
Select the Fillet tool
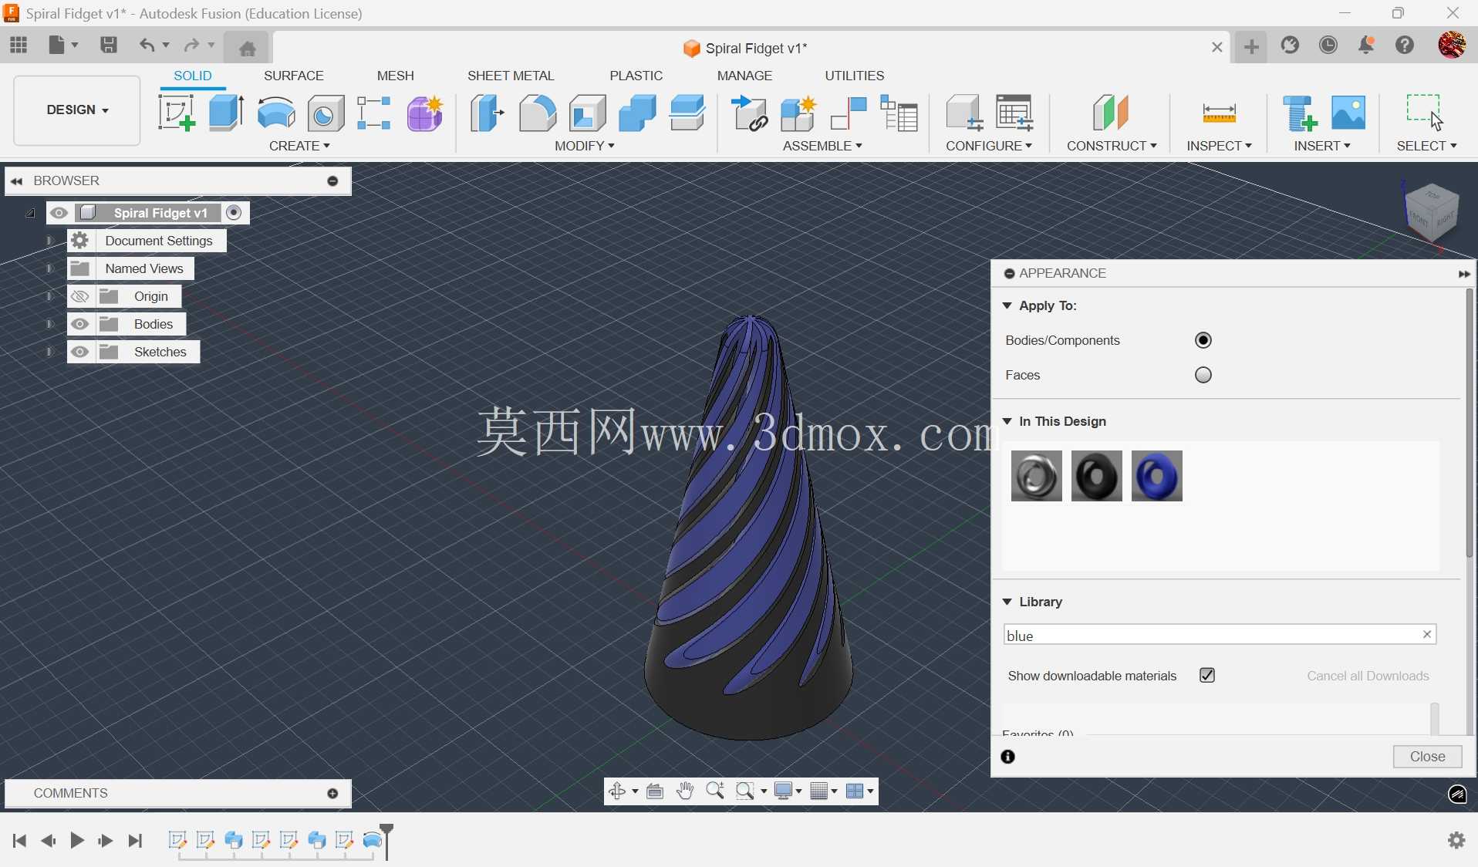(x=537, y=113)
